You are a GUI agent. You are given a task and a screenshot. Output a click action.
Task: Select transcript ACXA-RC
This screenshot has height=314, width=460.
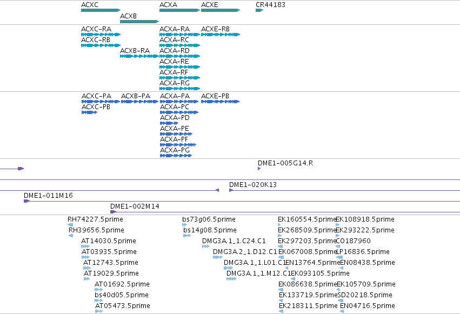[179, 45]
